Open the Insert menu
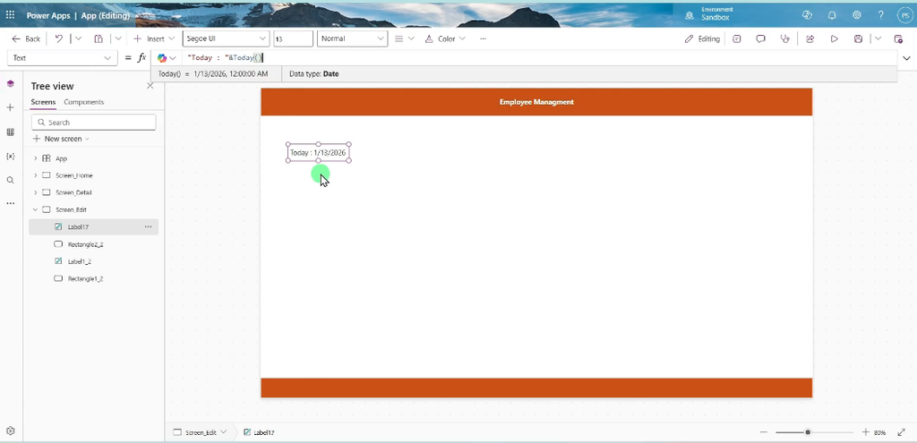 pos(154,38)
